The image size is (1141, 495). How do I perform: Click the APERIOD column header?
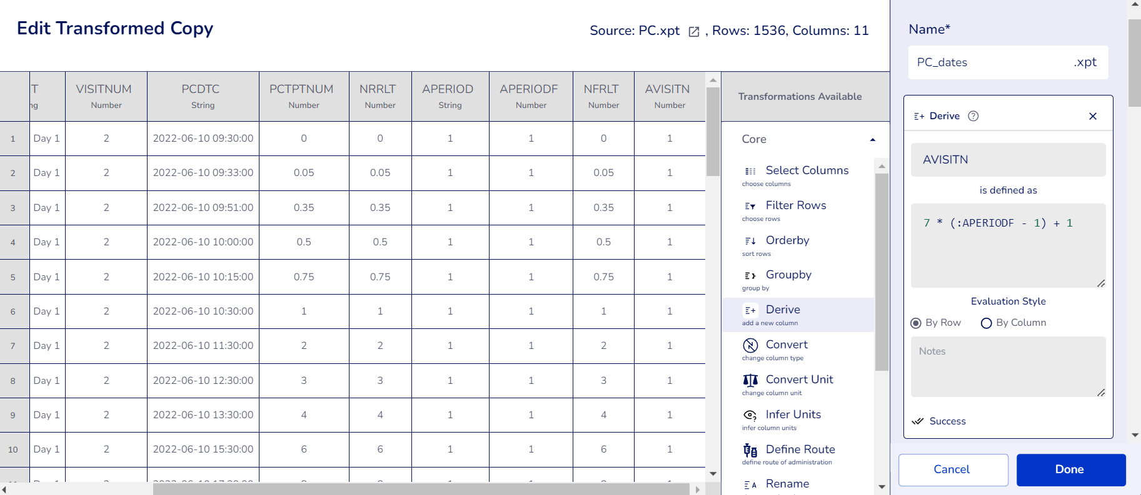450,96
